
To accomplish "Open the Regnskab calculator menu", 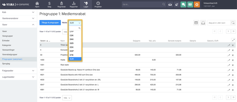I will 61,4.
